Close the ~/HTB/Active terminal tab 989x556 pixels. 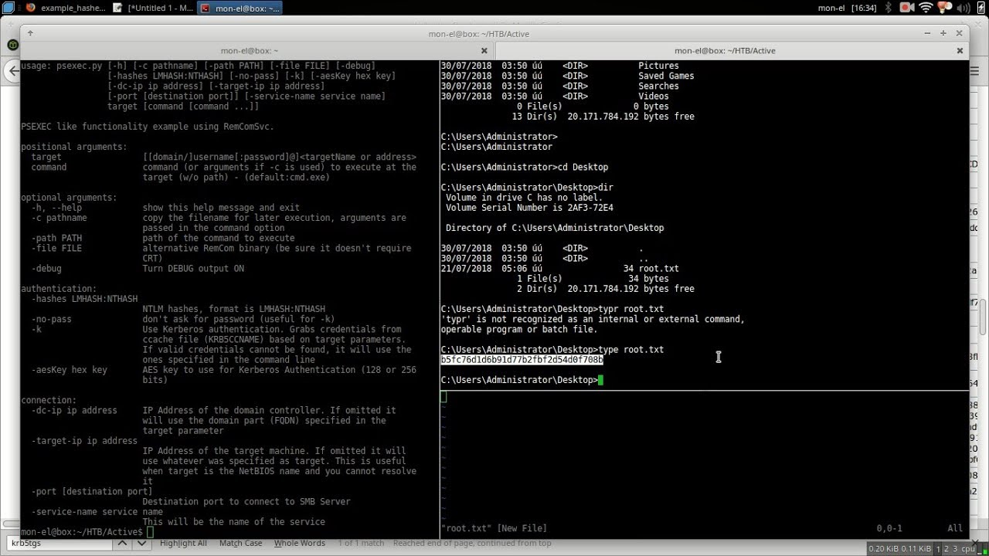960,50
